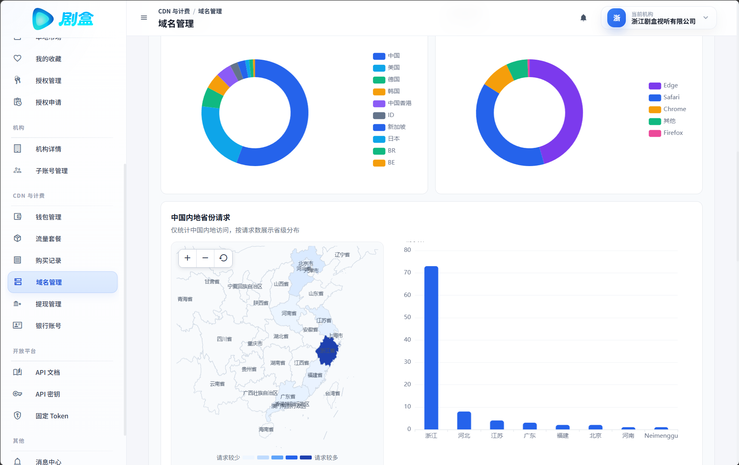Toggle 日本 legend entry
Viewport: 739px width, 465px height.
(x=386, y=139)
